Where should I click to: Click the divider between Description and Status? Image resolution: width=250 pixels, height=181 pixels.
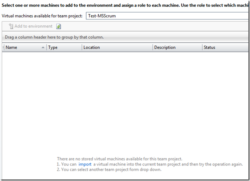pyautogui.click(x=202, y=47)
